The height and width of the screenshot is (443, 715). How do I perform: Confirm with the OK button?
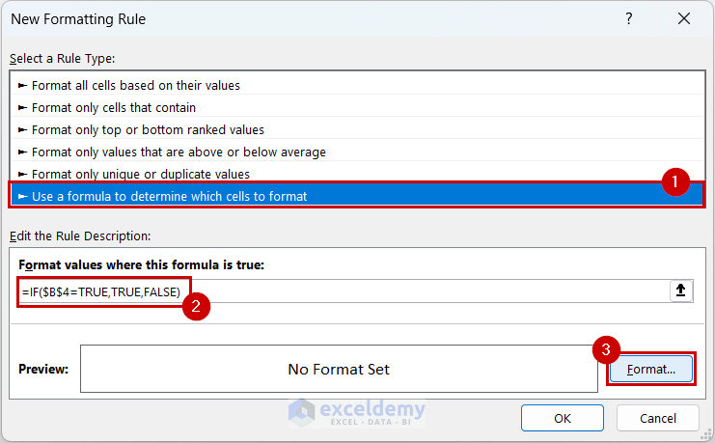(563, 418)
